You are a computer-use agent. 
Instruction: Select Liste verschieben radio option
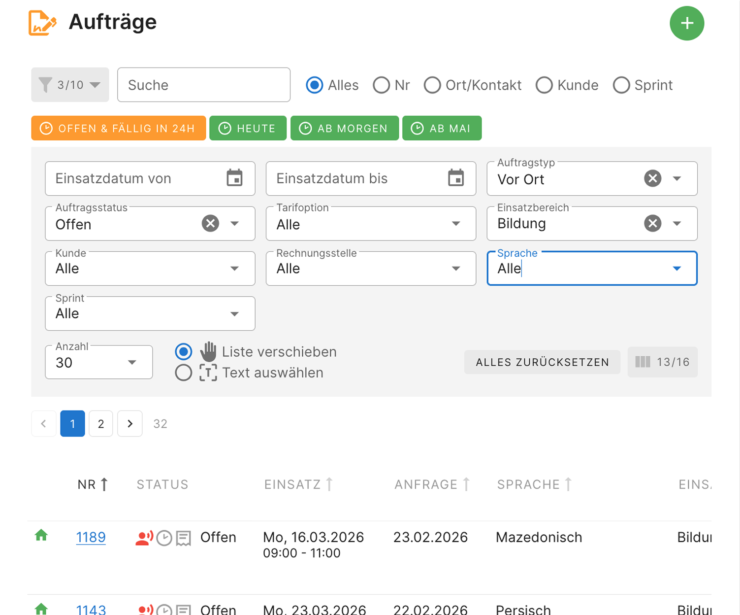coord(184,352)
